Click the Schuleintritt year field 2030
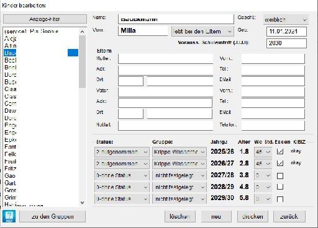Screen dimensions: 318x228 (286, 43)
